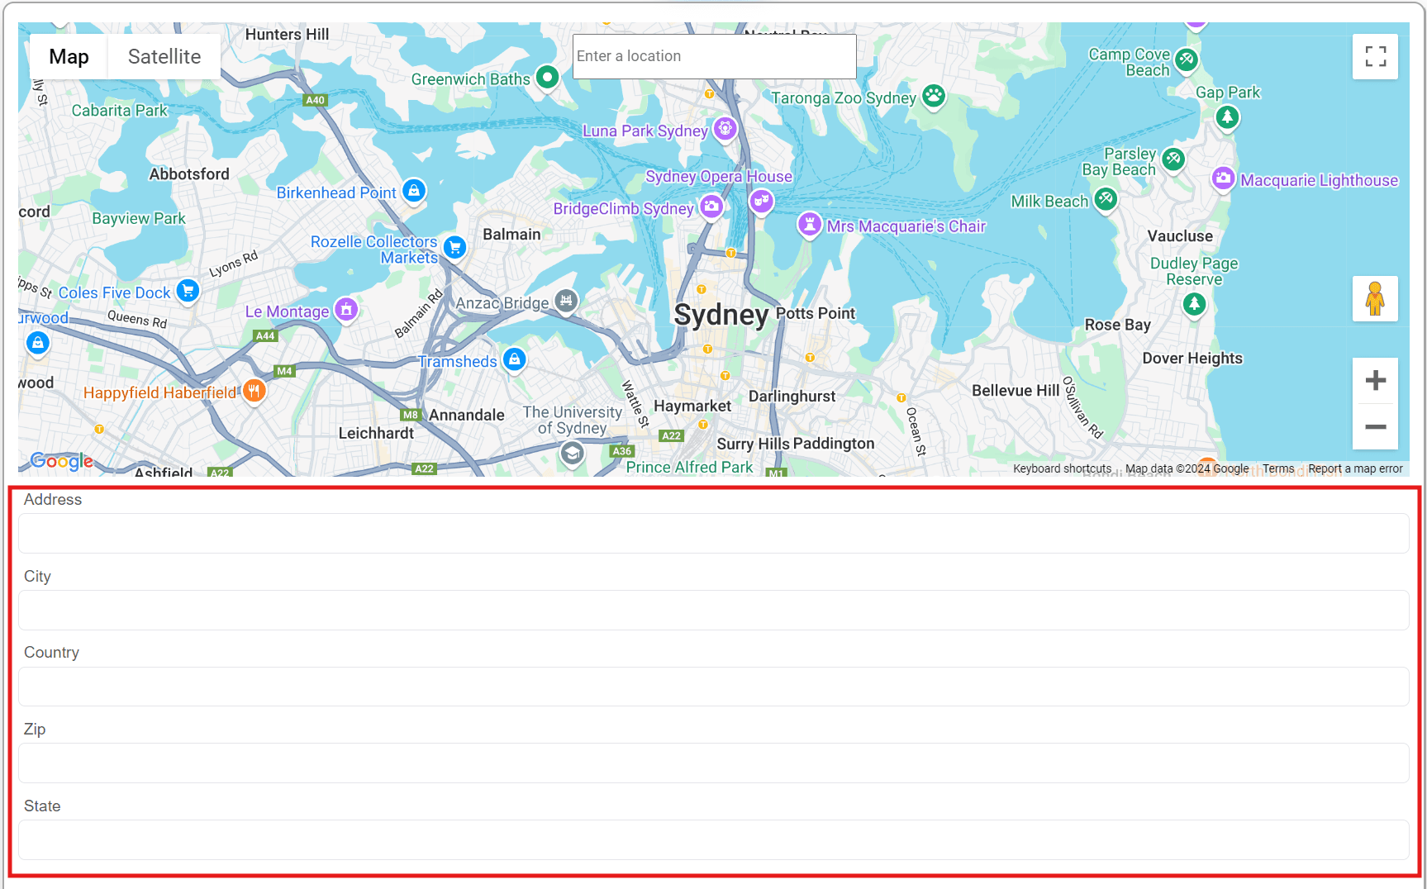The width and height of the screenshot is (1427, 889).
Task: Click the Sydney Opera House marker
Action: click(761, 199)
